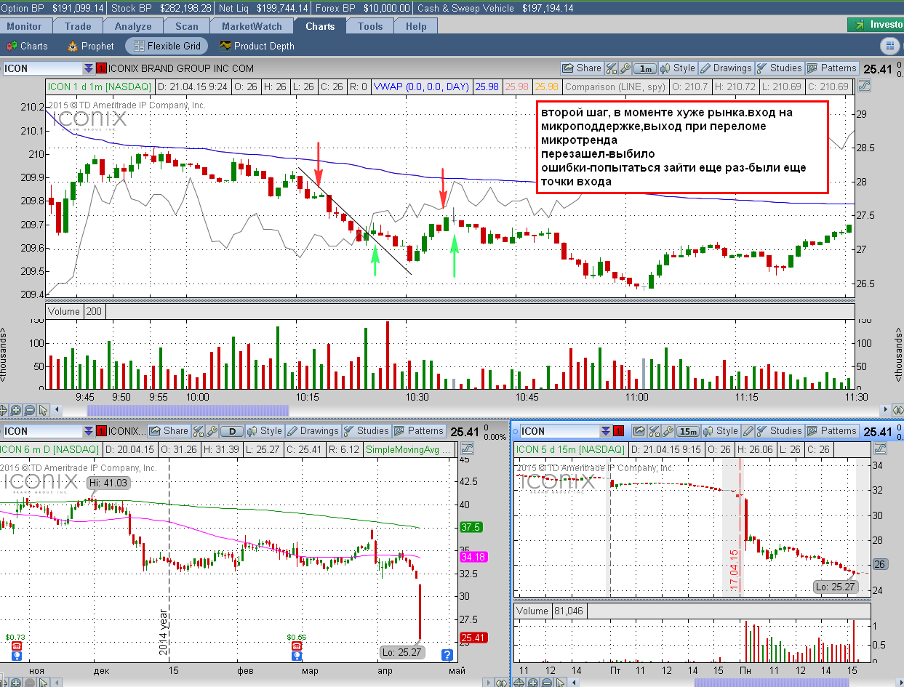
Task: Open Drawings menu on the 1m chart
Action: [x=725, y=68]
